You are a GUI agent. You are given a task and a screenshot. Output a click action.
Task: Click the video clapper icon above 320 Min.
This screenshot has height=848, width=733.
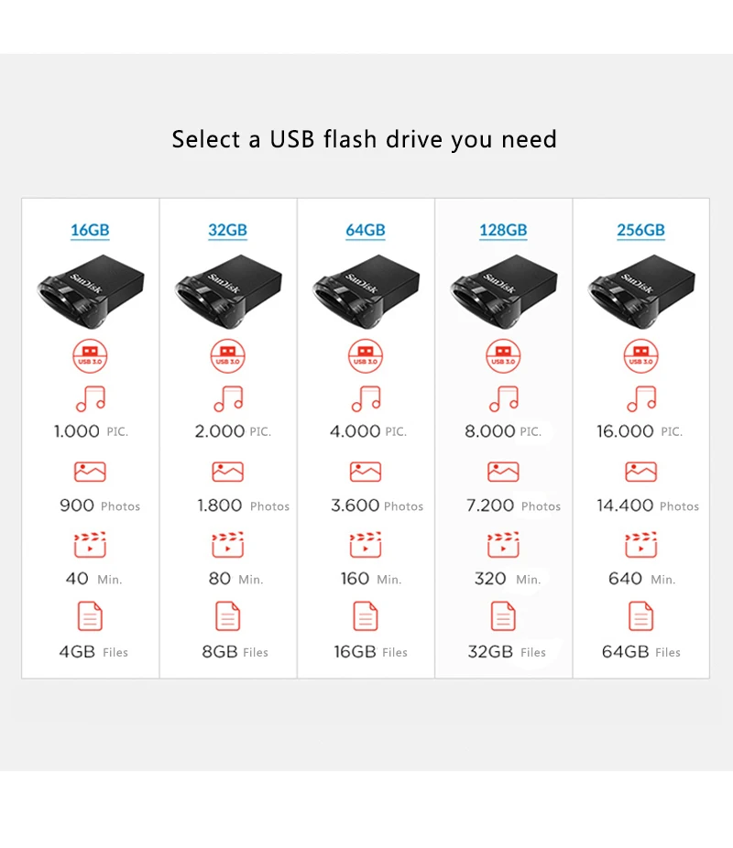[x=503, y=545]
